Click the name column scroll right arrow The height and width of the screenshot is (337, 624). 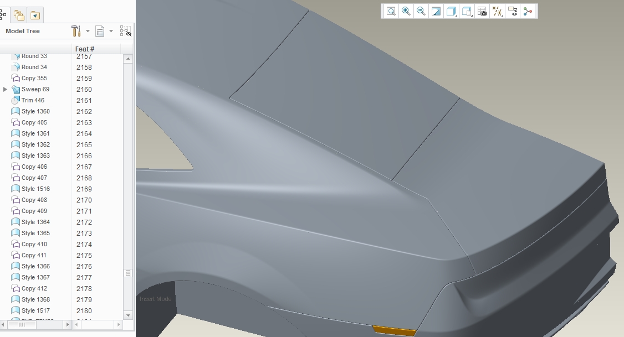(67, 325)
